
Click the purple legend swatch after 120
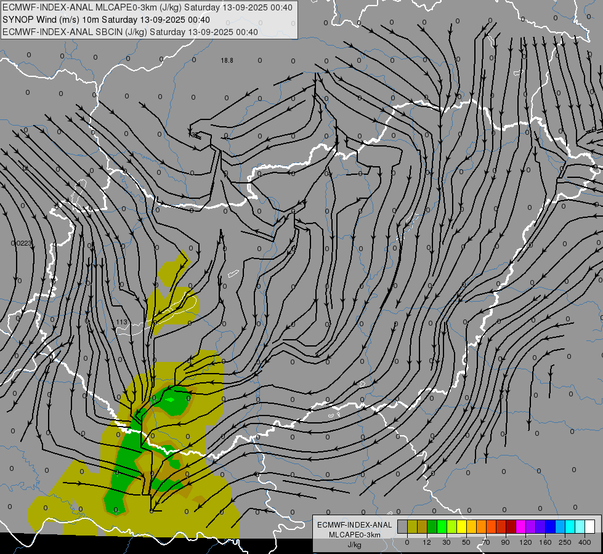click(x=531, y=526)
